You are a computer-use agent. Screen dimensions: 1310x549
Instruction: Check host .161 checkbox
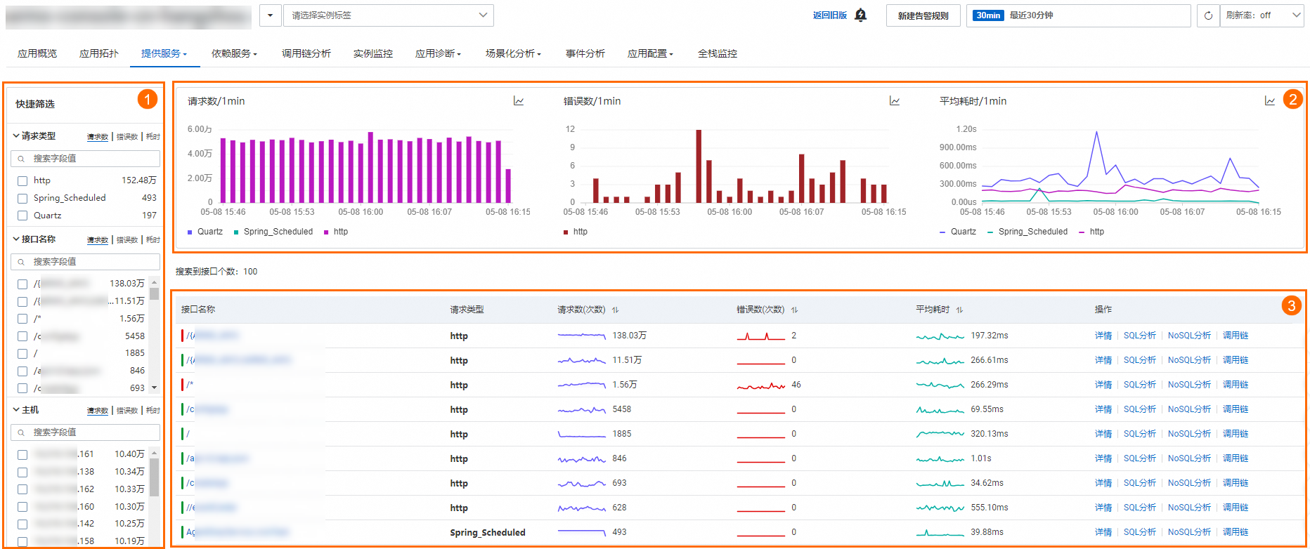[x=22, y=455]
